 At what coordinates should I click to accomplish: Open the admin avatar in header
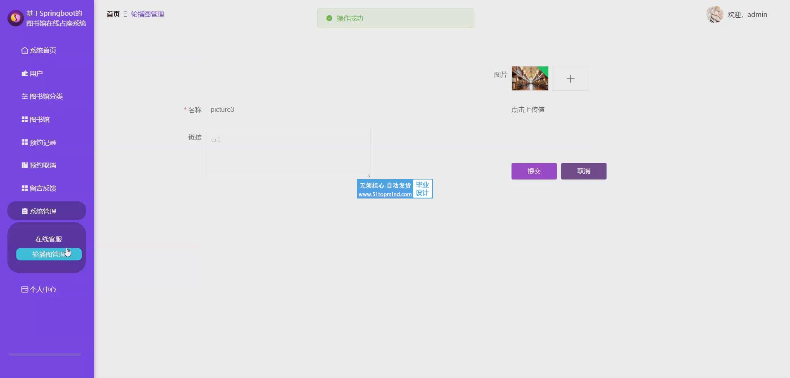pos(715,14)
